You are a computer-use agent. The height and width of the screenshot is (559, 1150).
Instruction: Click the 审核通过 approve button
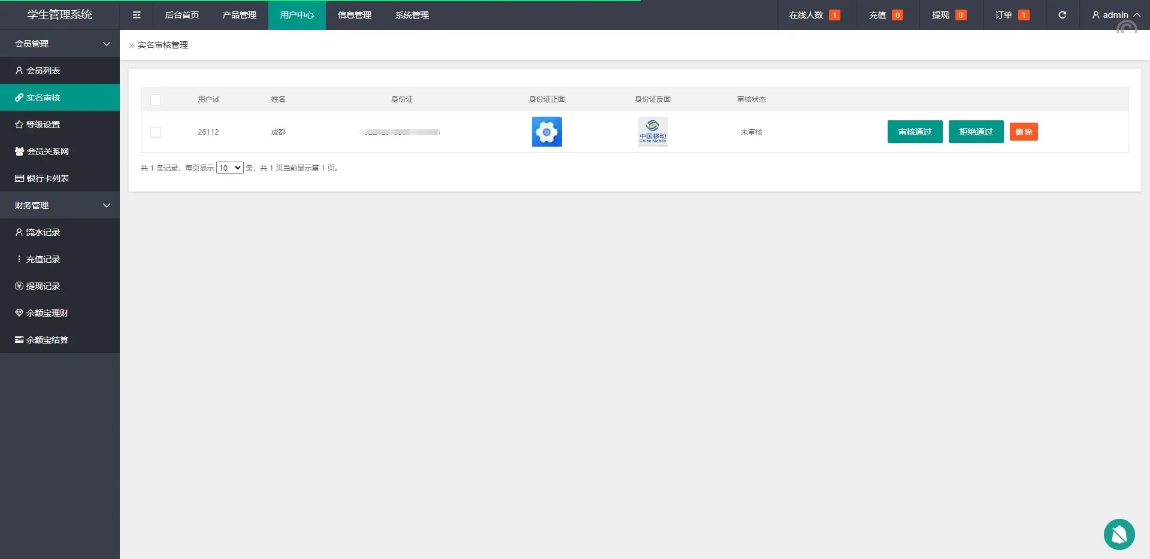(x=915, y=132)
